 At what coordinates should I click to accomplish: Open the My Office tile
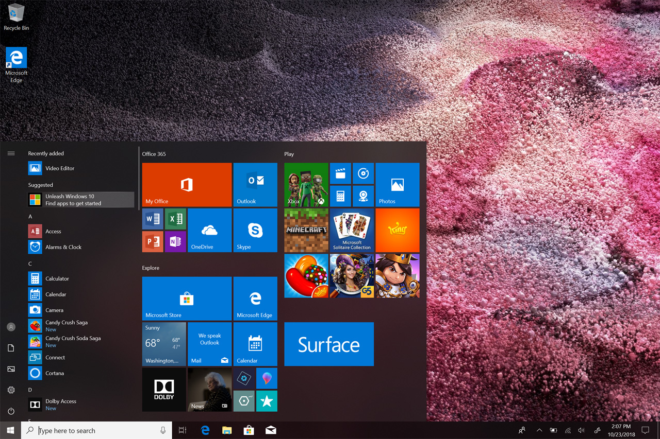pos(187,185)
